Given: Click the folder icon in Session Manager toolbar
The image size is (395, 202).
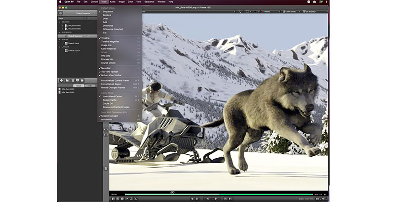Looking at the screenshot, I should tap(67, 80).
